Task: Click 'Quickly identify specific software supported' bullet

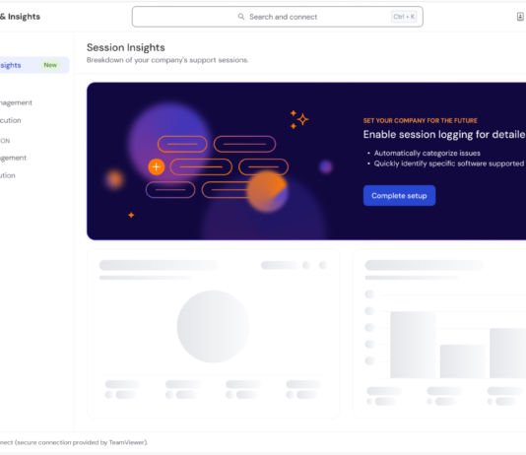Action: click(449, 163)
